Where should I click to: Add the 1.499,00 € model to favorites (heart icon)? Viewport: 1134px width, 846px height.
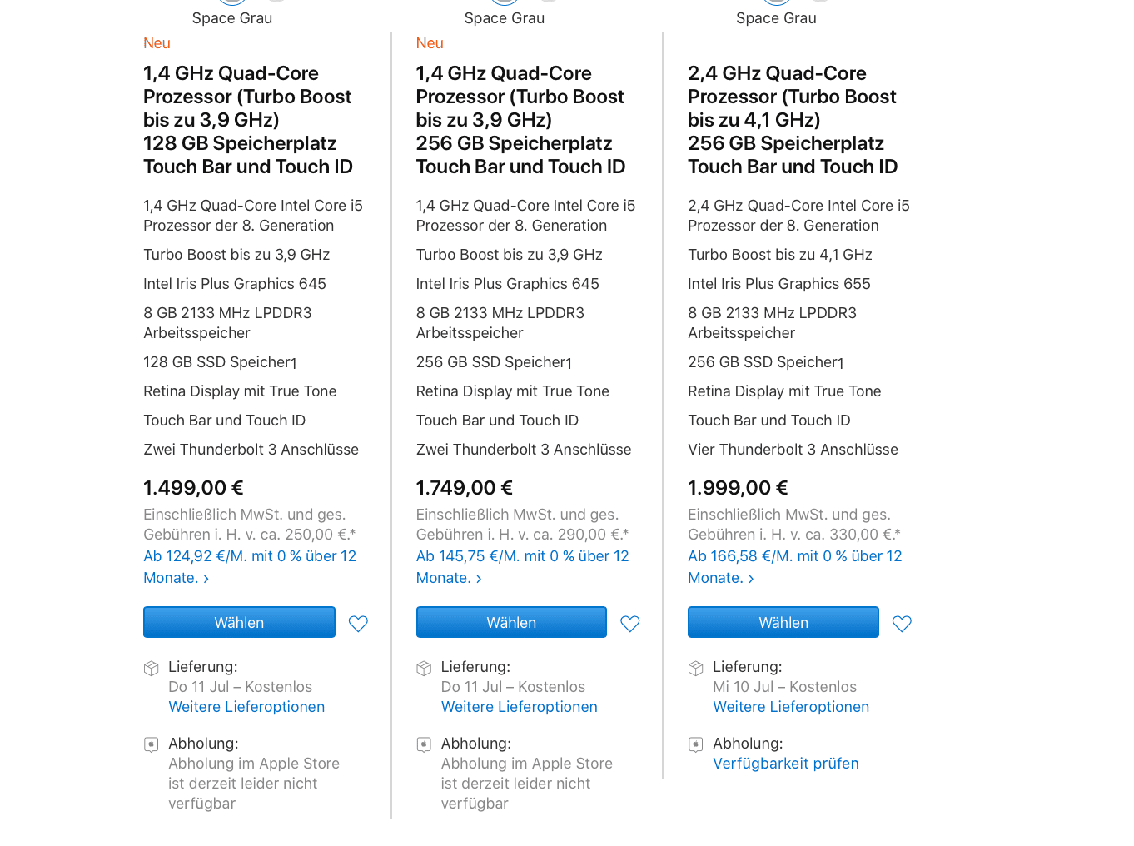click(358, 624)
